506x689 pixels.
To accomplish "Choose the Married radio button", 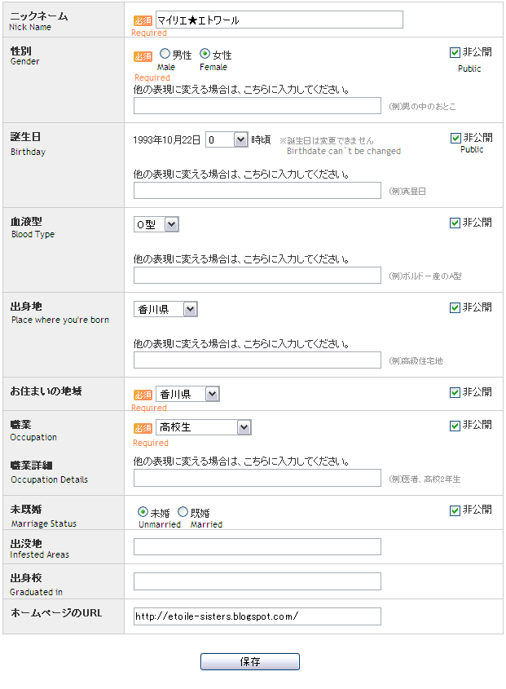I will click(183, 512).
